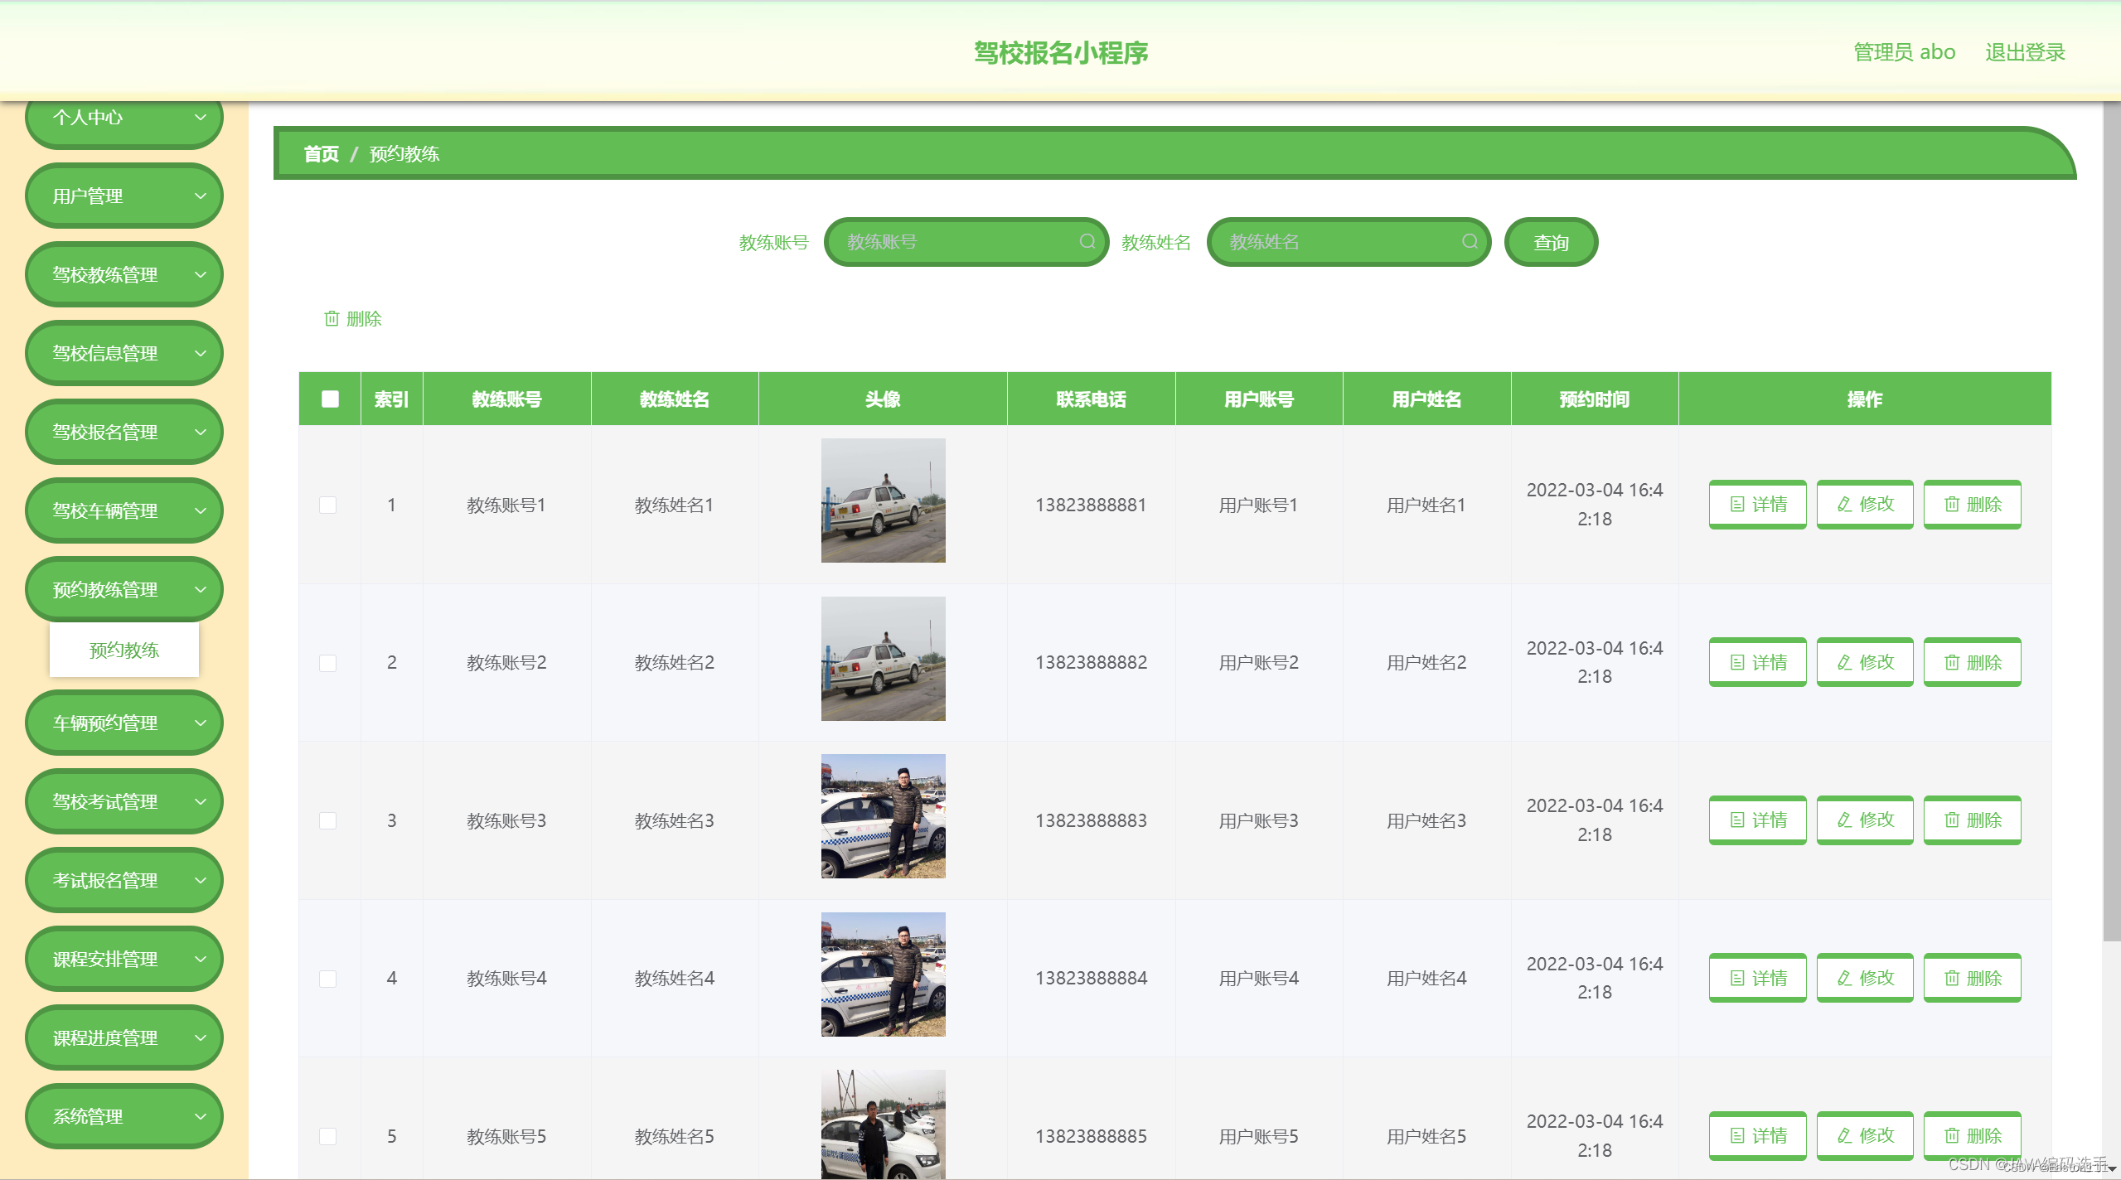Expand the 驾校考试管理 menu chevron
This screenshot has width=2121, height=1180.
(x=200, y=801)
